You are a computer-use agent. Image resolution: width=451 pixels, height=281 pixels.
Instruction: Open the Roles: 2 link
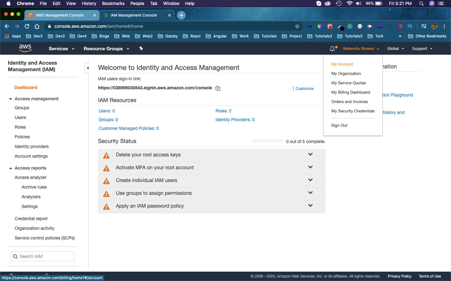coord(223,111)
